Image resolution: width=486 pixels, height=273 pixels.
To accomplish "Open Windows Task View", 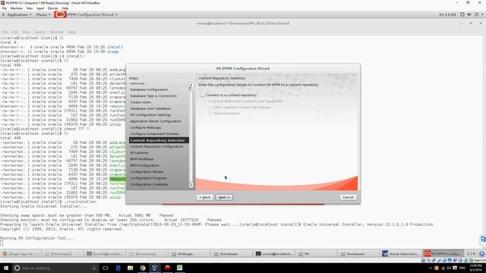I will coord(105,268).
